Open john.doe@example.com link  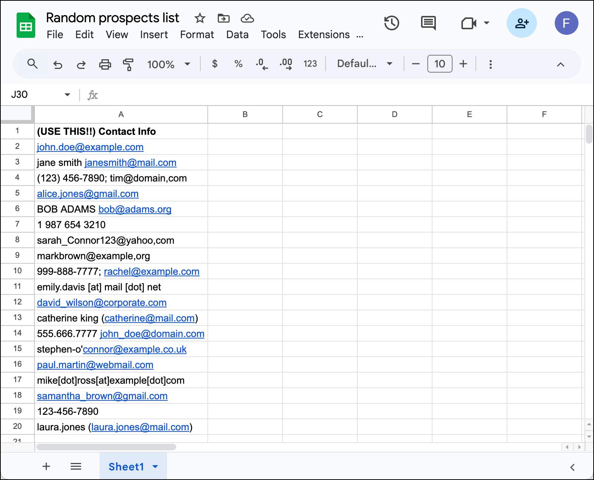[x=90, y=147]
